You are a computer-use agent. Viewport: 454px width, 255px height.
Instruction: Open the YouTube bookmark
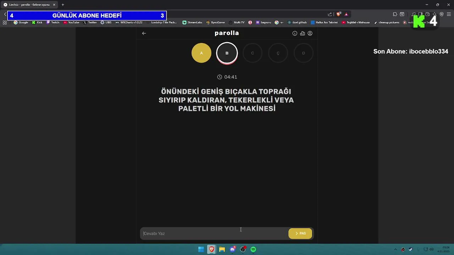[x=71, y=22]
